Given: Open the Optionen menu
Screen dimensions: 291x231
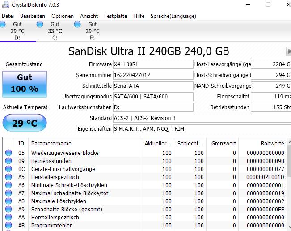Looking at the screenshot, I should pyautogui.click(x=63, y=16).
